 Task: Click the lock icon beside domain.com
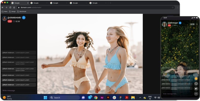click(x=19, y=8)
